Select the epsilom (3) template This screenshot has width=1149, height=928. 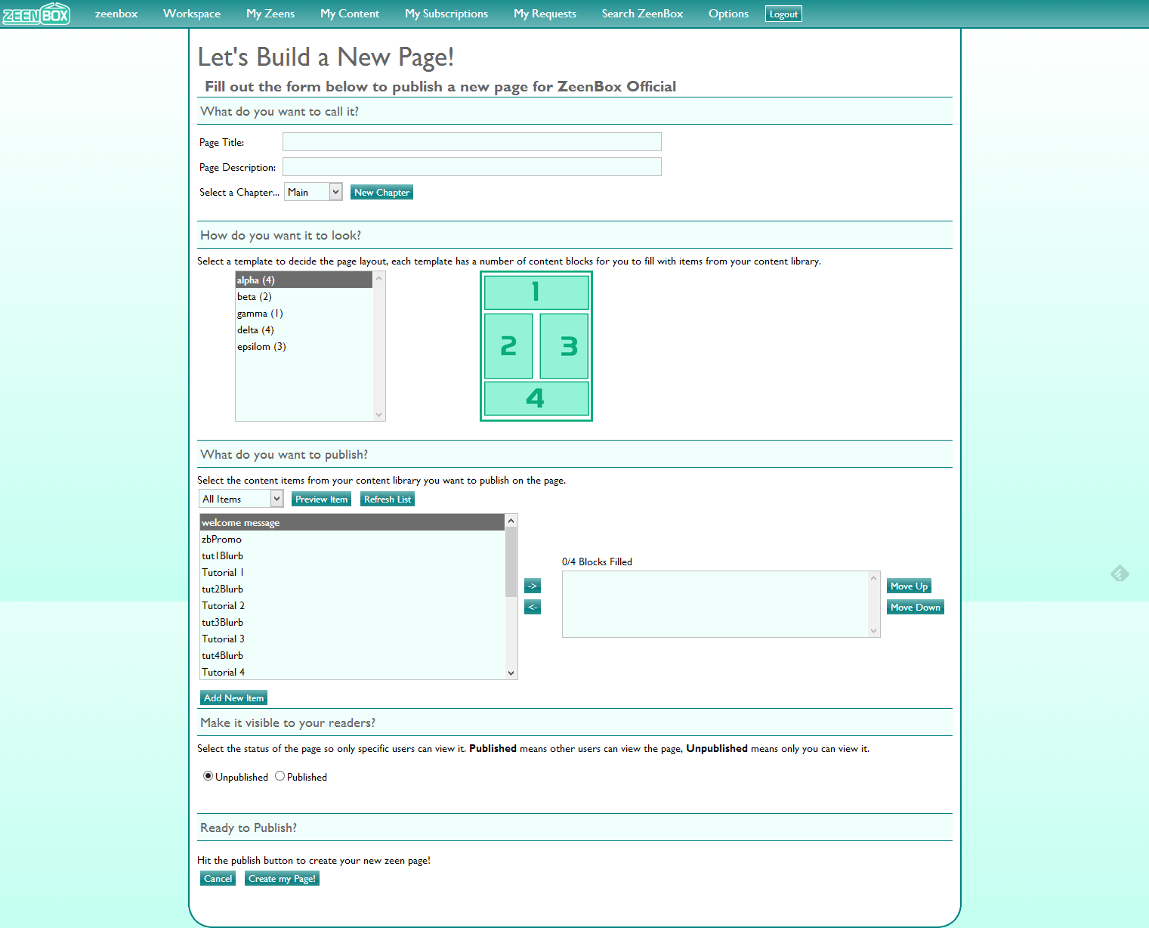point(304,346)
